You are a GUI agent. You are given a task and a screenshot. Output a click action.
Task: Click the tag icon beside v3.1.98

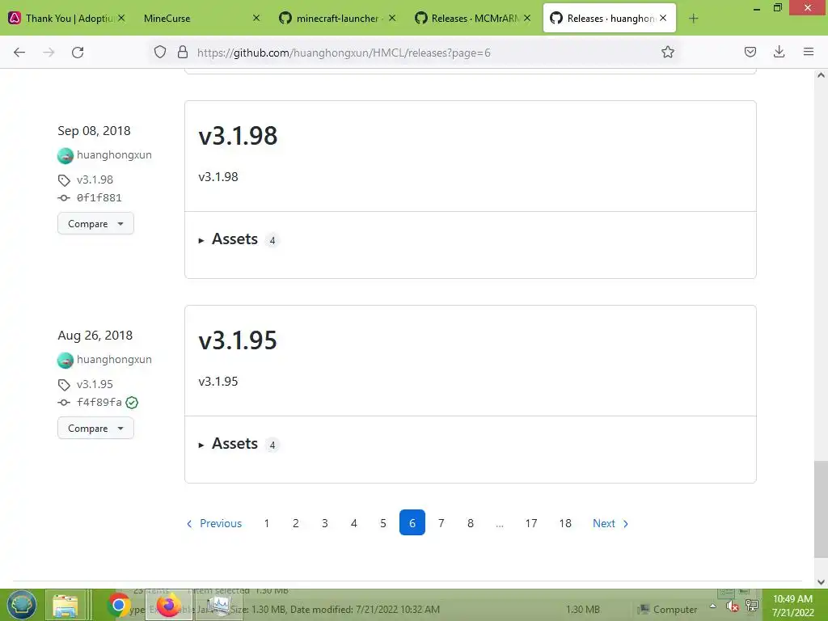(x=64, y=180)
